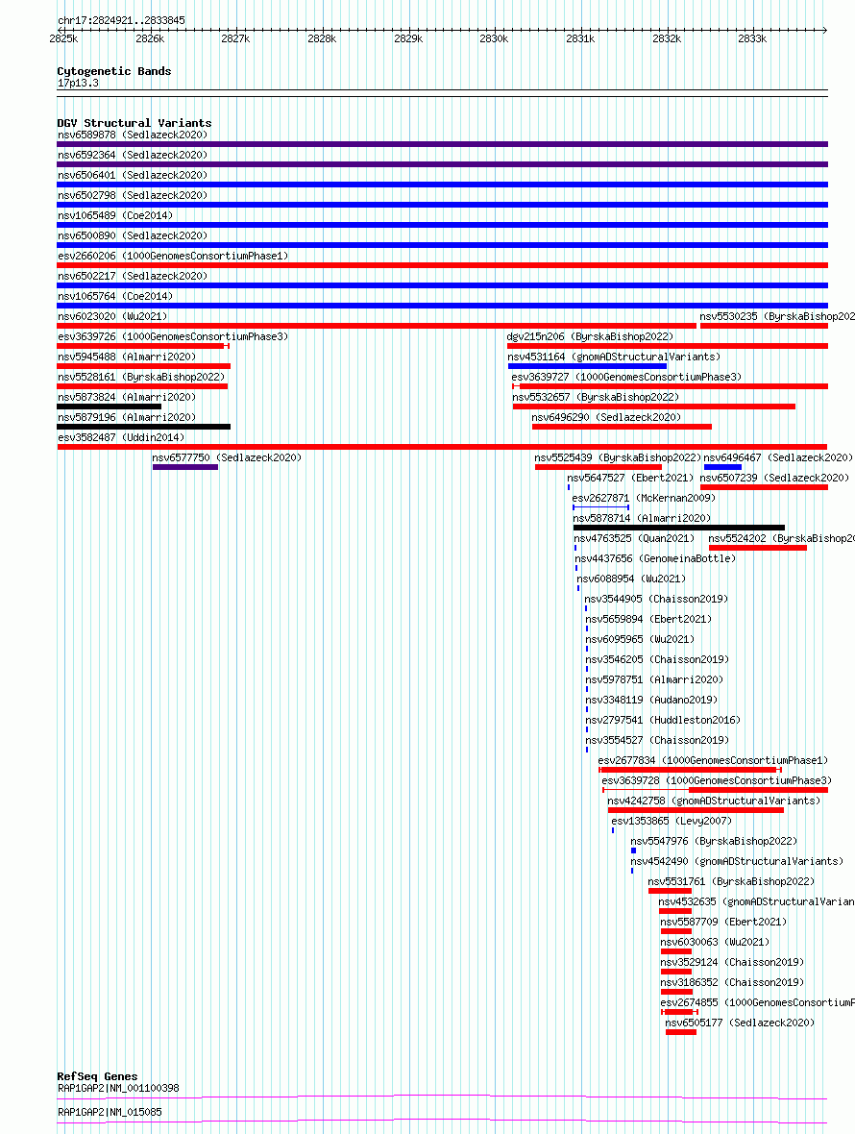Open gene RAP1GAP2|NM_015085
This screenshot has width=855, height=1134.
click(x=110, y=1113)
